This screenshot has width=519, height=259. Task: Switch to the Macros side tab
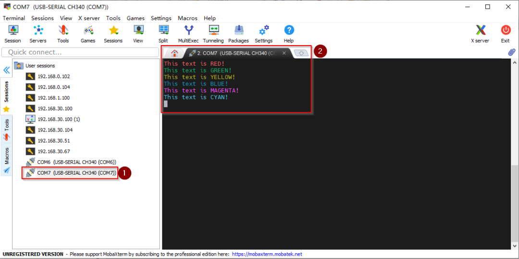[6, 160]
